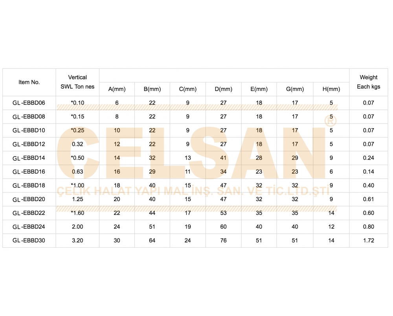393x316 pixels.
Task: Click the 3.20 SWL value cell
Action: click(x=77, y=240)
